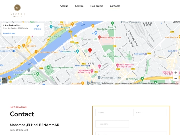The image size is (180, 135).
Task: Switch to the satellite view thumbnail
Action: (x=4, y=80)
